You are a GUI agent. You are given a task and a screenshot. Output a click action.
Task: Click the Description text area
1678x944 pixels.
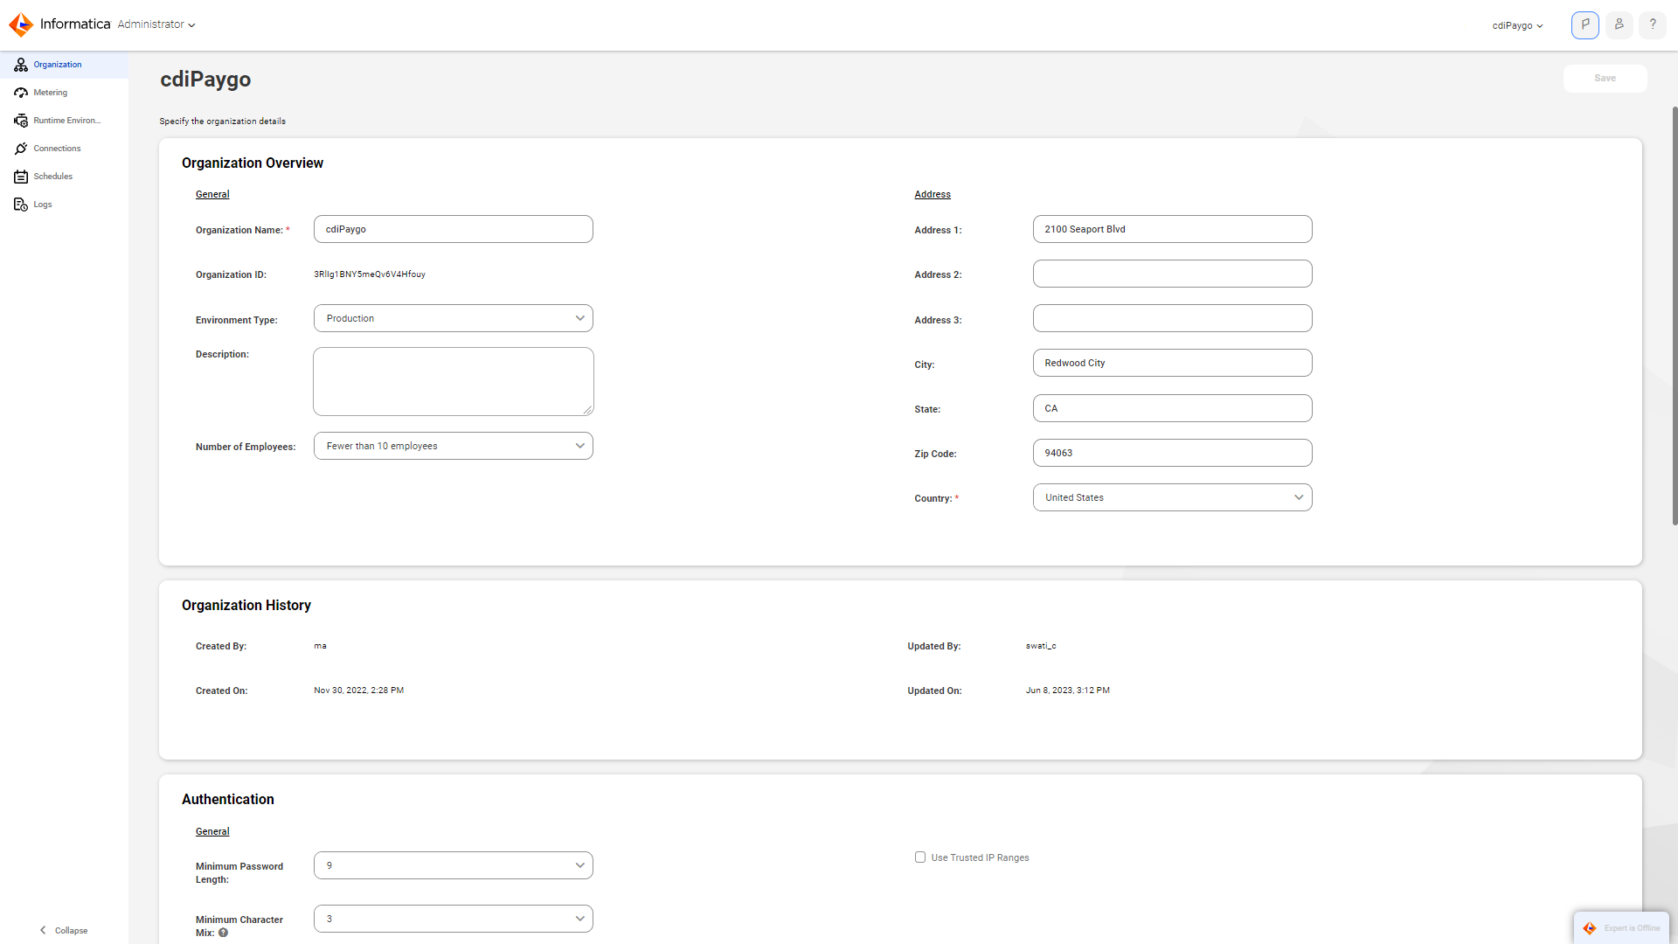tap(454, 381)
